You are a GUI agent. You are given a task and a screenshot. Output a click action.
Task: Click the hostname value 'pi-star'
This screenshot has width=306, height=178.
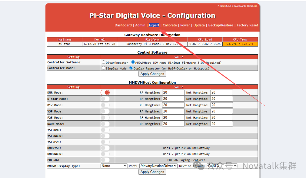tap(64, 44)
